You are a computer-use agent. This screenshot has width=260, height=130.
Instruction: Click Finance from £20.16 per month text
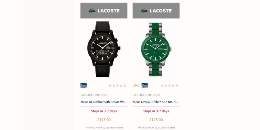click(104, 128)
